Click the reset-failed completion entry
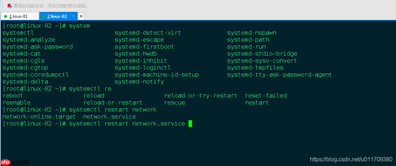The width and height of the screenshot is (396, 166). point(266,96)
